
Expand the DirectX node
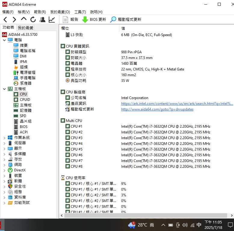(x=4, y=170)
